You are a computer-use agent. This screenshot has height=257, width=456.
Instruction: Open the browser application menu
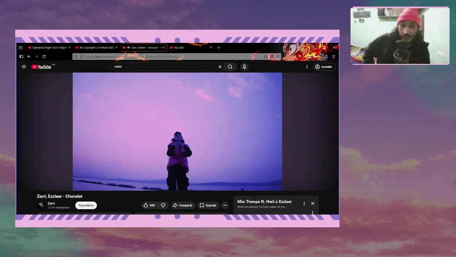click(x=334, y=56)
